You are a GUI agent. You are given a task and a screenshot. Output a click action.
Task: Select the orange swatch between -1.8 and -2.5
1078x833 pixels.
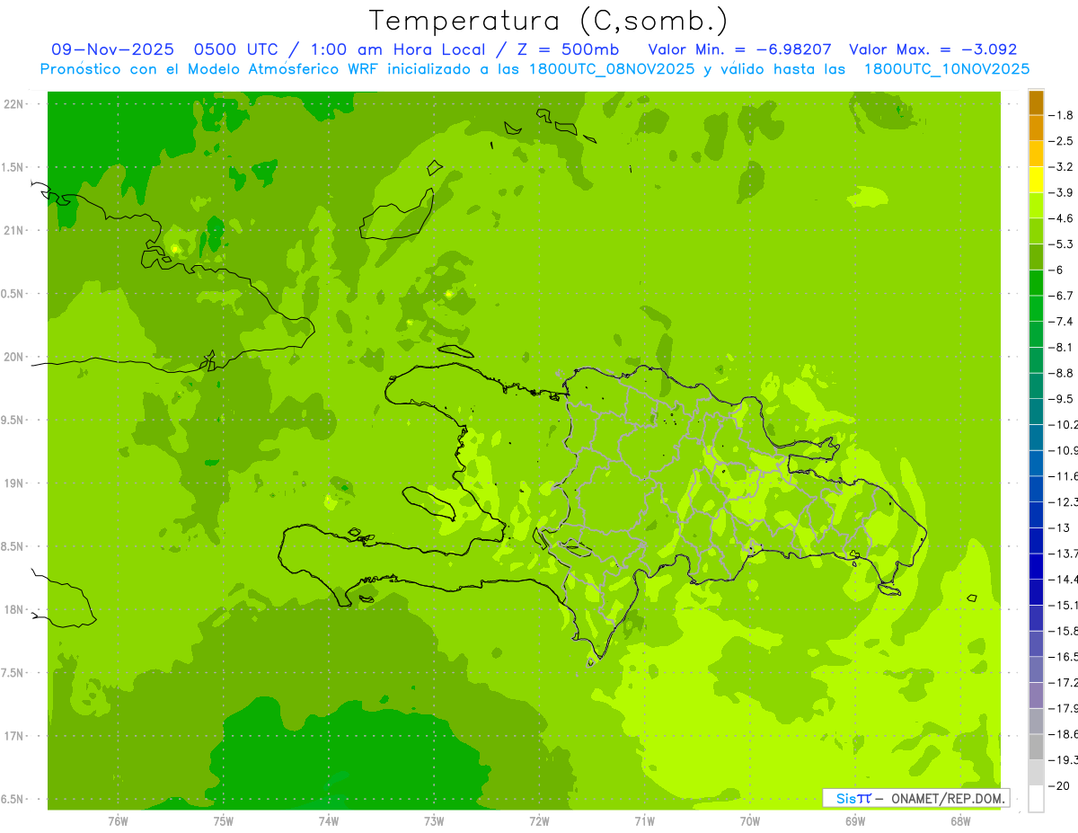click(x=1036, y=128)
